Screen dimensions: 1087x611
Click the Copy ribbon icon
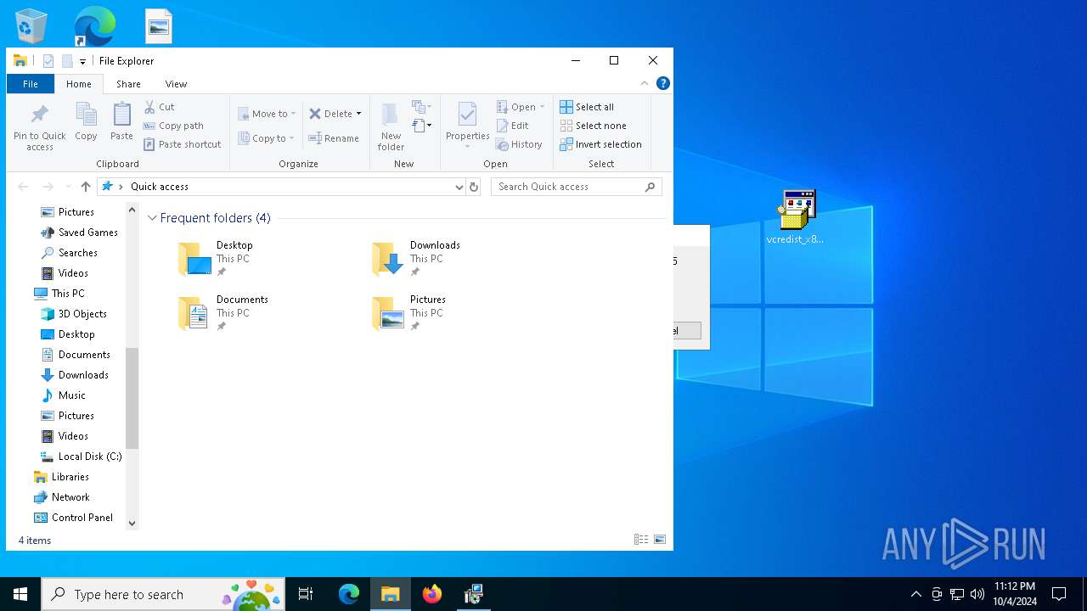pyautogui.click(x=86, y=121)
